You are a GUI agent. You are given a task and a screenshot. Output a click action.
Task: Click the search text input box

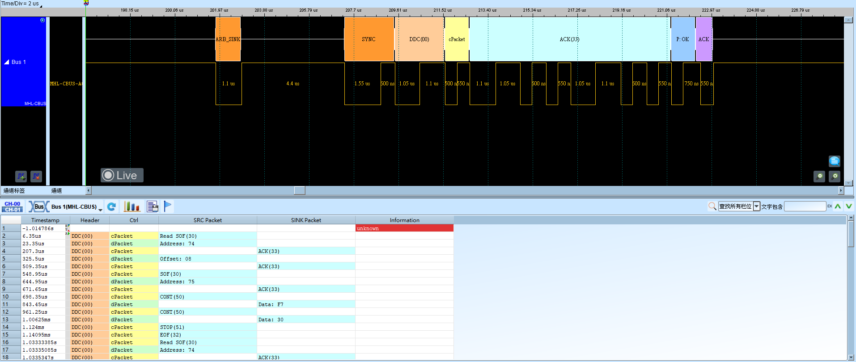[805, 206]
